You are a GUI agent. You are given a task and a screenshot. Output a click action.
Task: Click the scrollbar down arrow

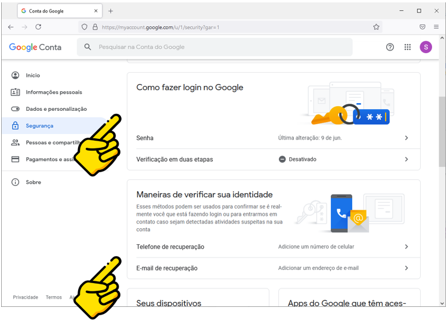442,303
